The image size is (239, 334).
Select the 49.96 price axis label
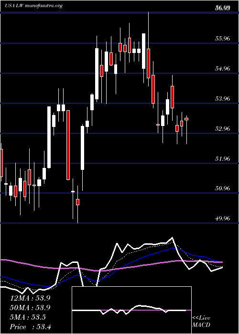click(222, 219)
